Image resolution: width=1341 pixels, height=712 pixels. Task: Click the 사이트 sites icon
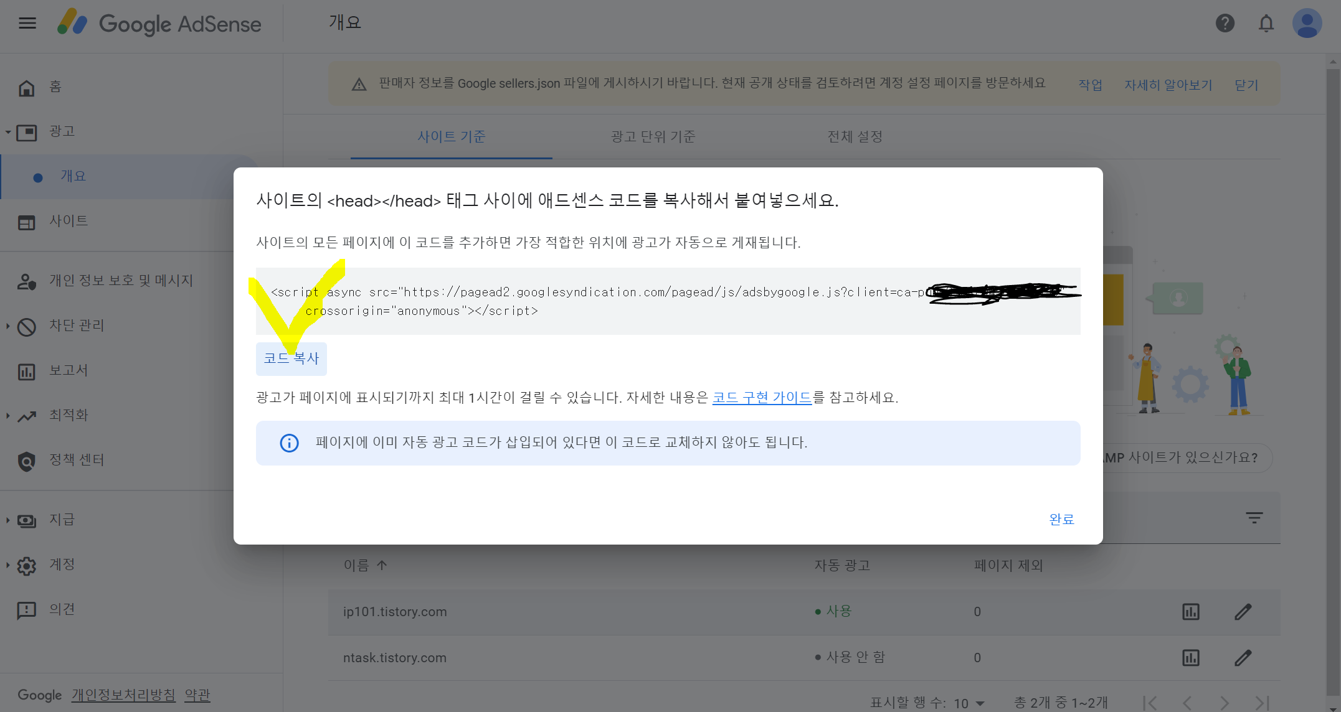pos(26,222)
